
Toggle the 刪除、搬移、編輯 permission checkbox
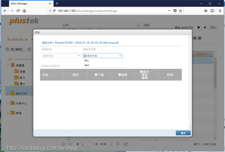(x=141, y=72)
